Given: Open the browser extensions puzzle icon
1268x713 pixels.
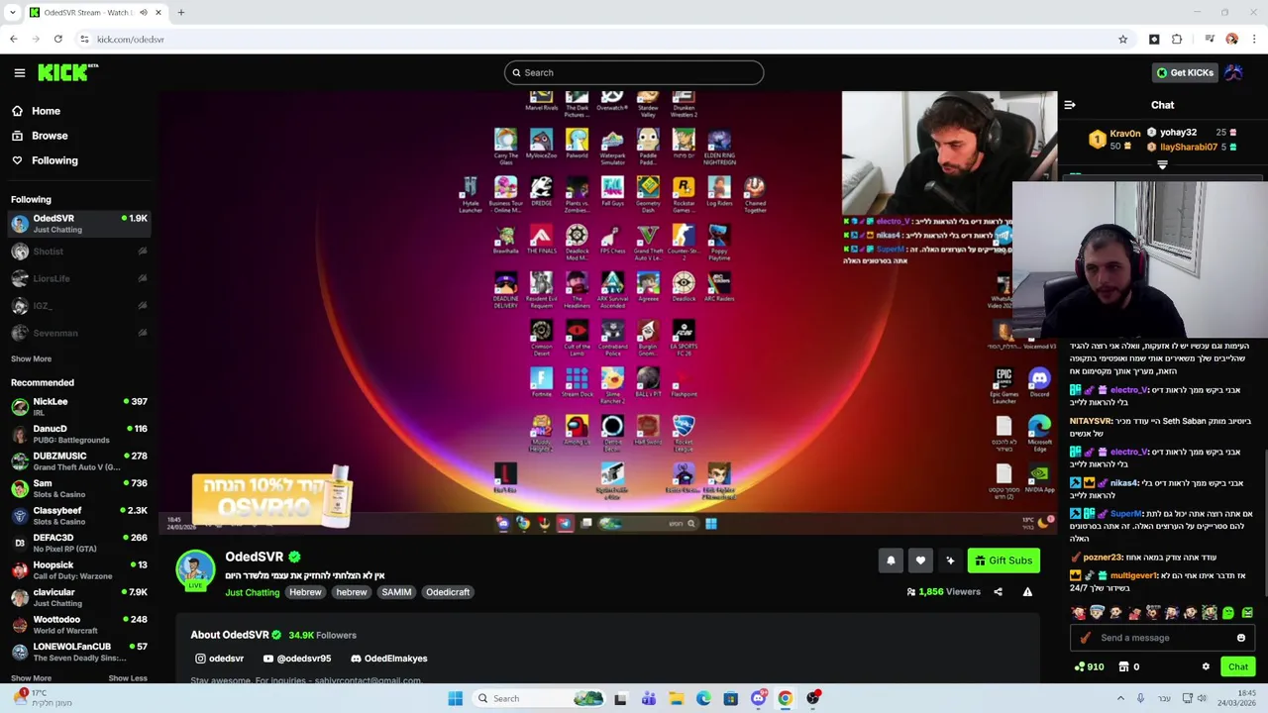Looking at the screenshot, I should 1177,40.
